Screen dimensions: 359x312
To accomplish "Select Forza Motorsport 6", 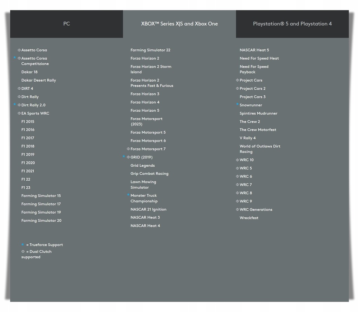I will click(148, 141).
